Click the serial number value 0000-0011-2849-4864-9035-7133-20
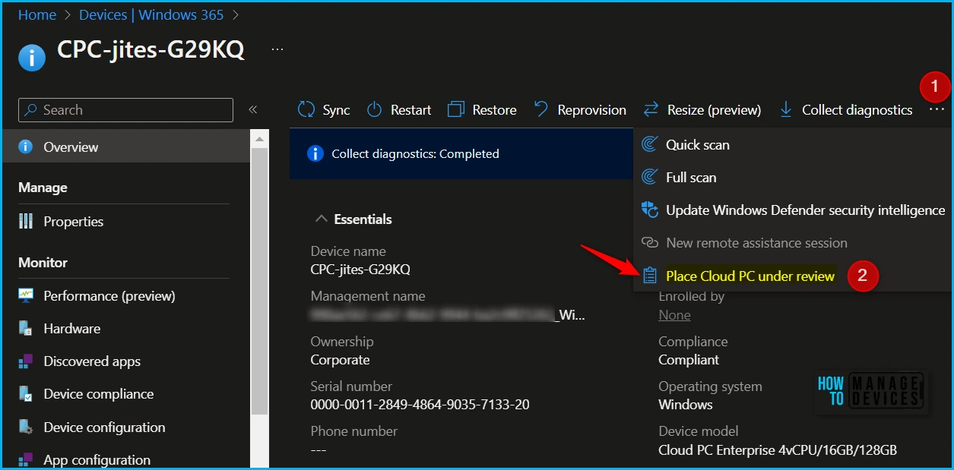Screen dimensions: 954x470 click(420, 405)
